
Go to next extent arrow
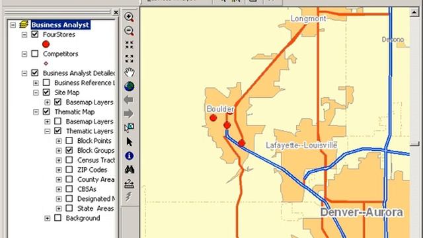(x=129, y=114)
